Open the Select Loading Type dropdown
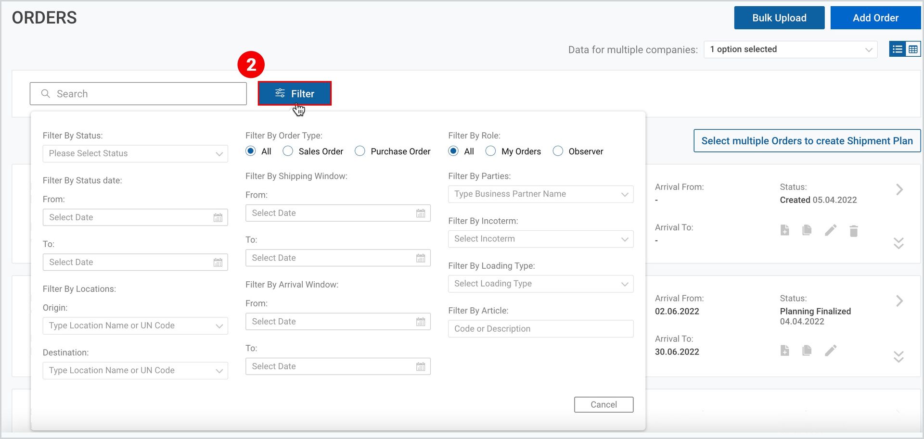The height and width of the screenshot is (439, 924). pos(540,284)
